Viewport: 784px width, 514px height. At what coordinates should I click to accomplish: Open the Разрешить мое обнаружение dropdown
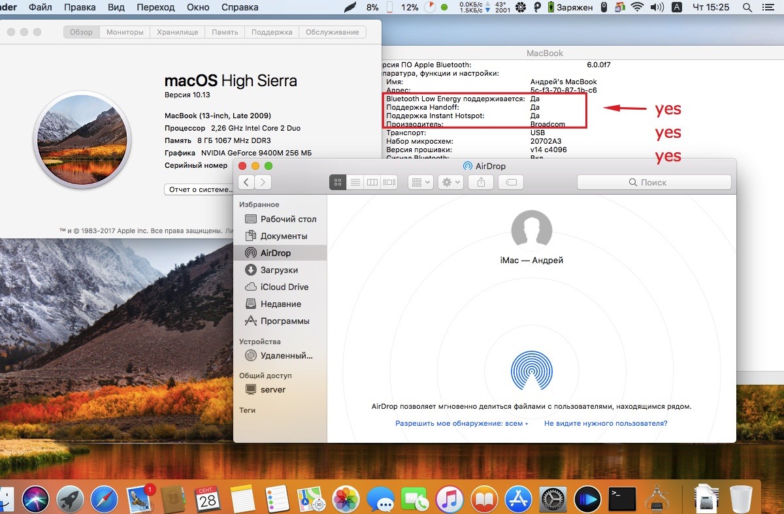click(461, 423)
